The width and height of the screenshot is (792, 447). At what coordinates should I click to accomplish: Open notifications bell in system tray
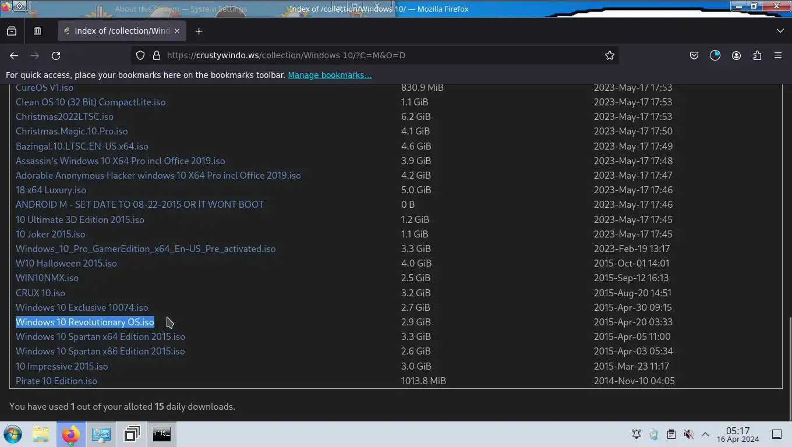pos(637,434)
